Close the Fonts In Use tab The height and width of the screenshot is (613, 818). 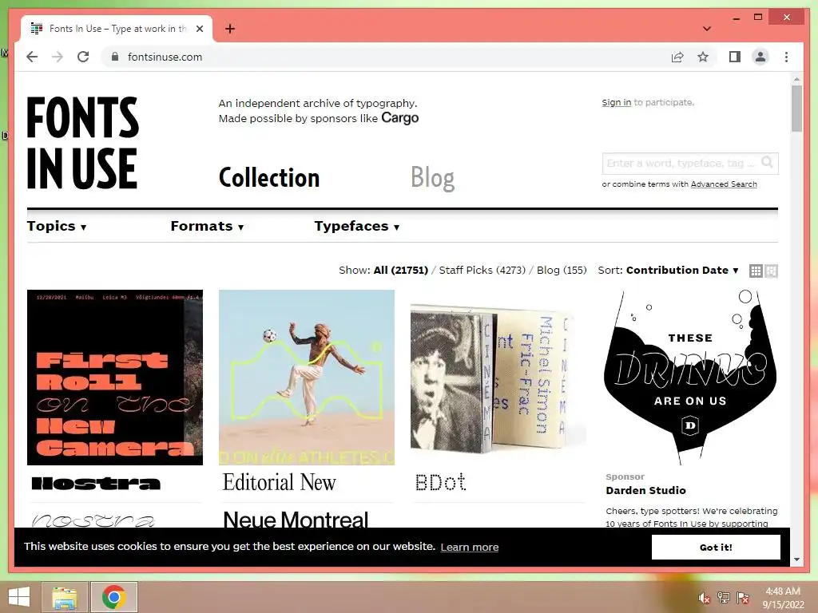click(199, 29)
